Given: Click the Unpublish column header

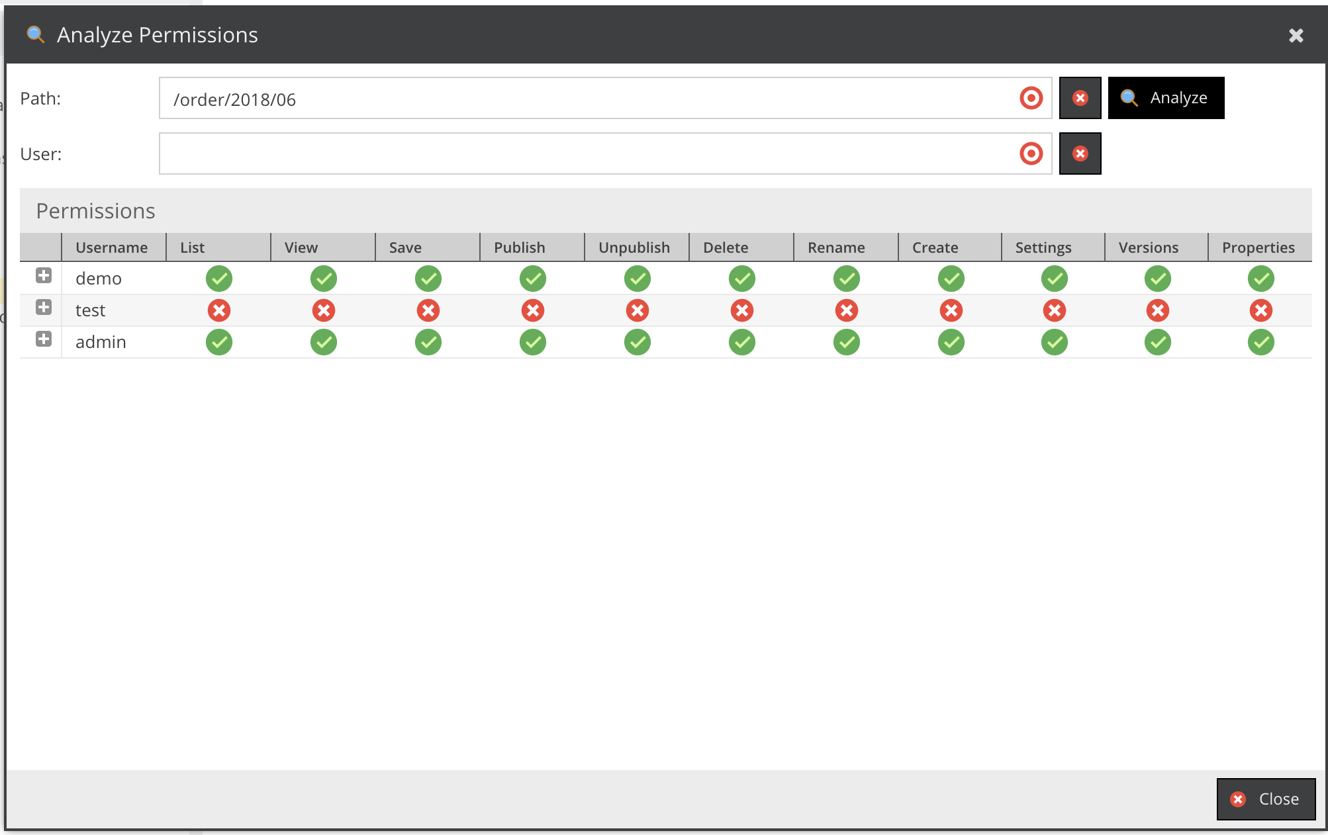Looking at the screenshot, I should (x=636, y=247).
